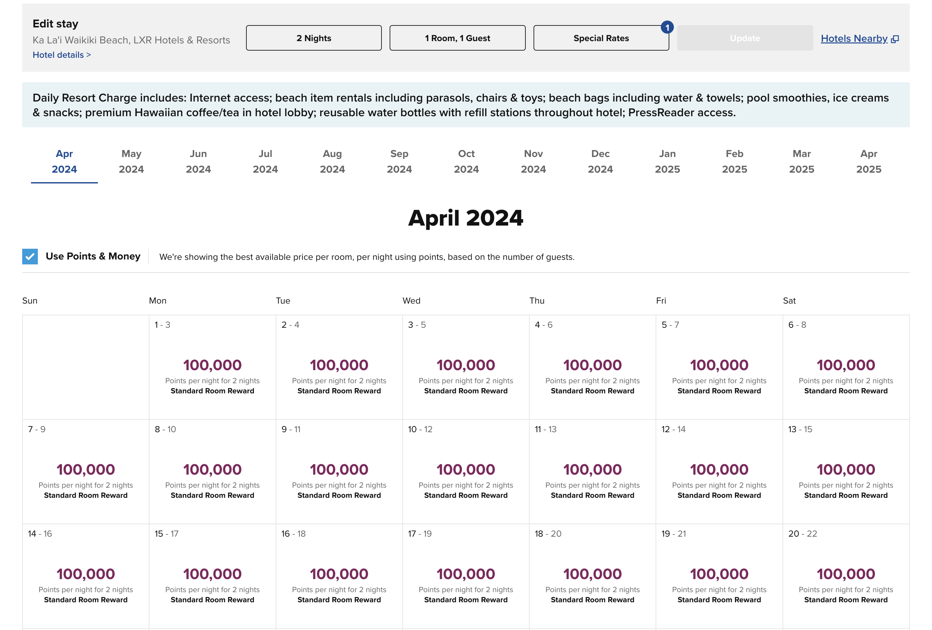Viewport: 932px width, 630px height.
Task: Click the Edit stay heading
Action: (55, 24)
